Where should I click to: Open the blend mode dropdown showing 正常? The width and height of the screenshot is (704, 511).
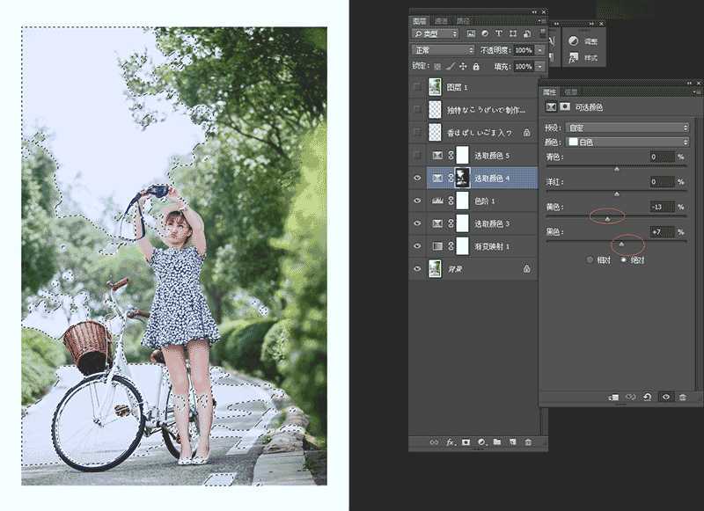click(444, 48)
